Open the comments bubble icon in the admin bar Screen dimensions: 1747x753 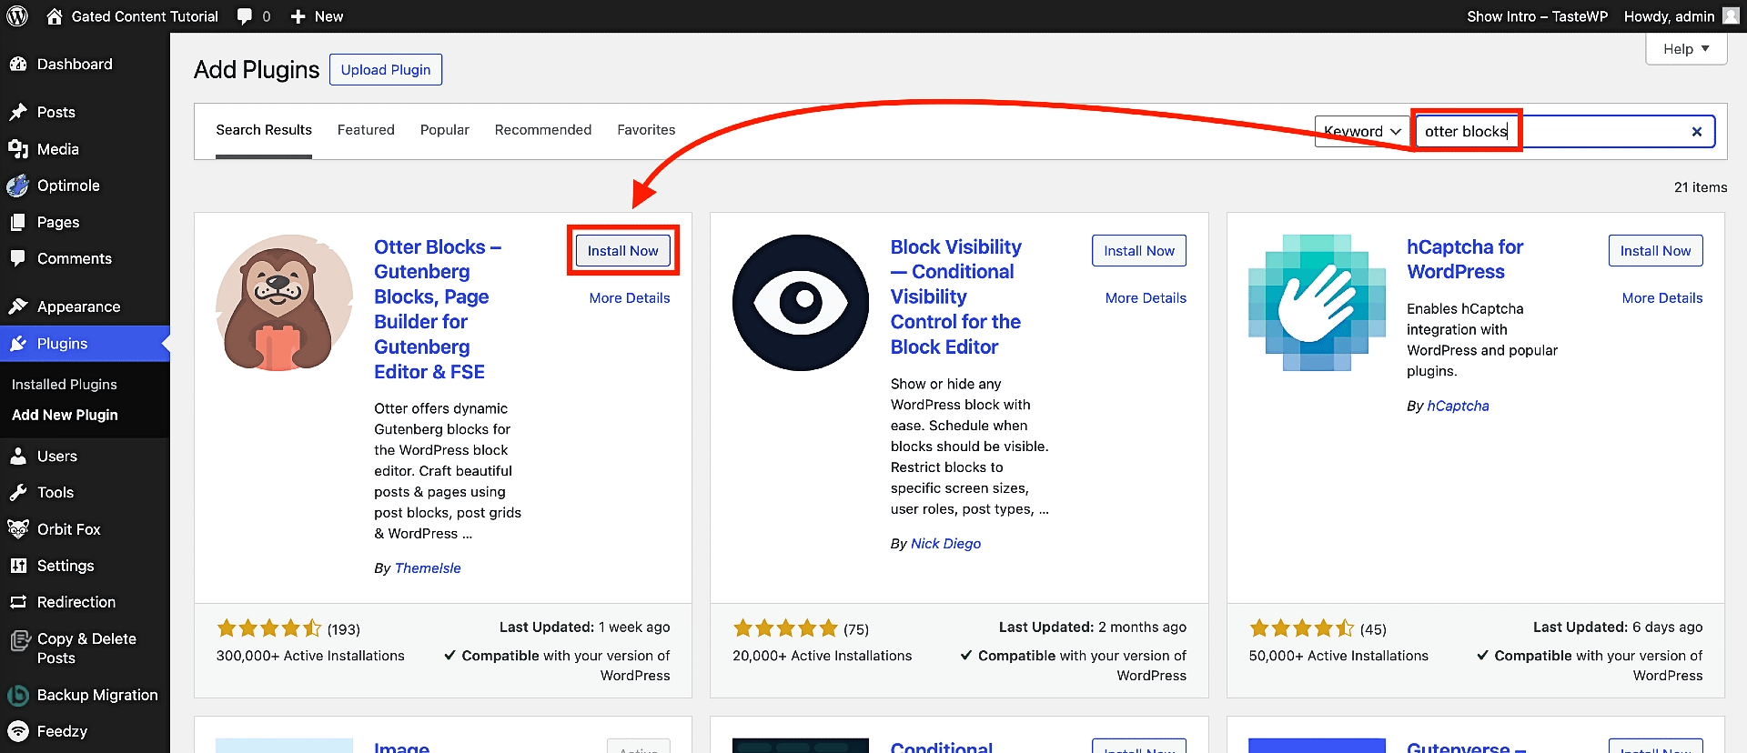coord(244,16)
